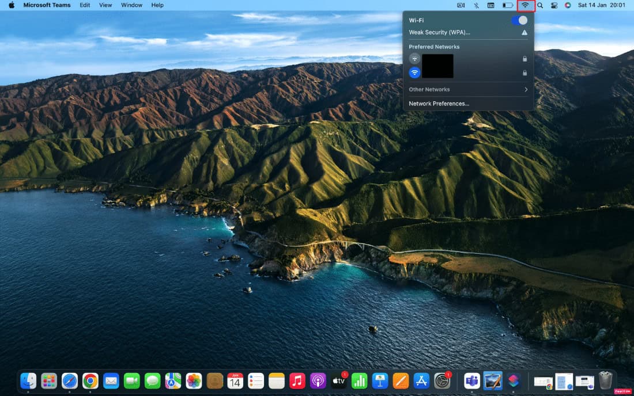This screenshot has width=634, height=396.
Task: Open System Preferences from the Dock
Action: coord(442,380)
